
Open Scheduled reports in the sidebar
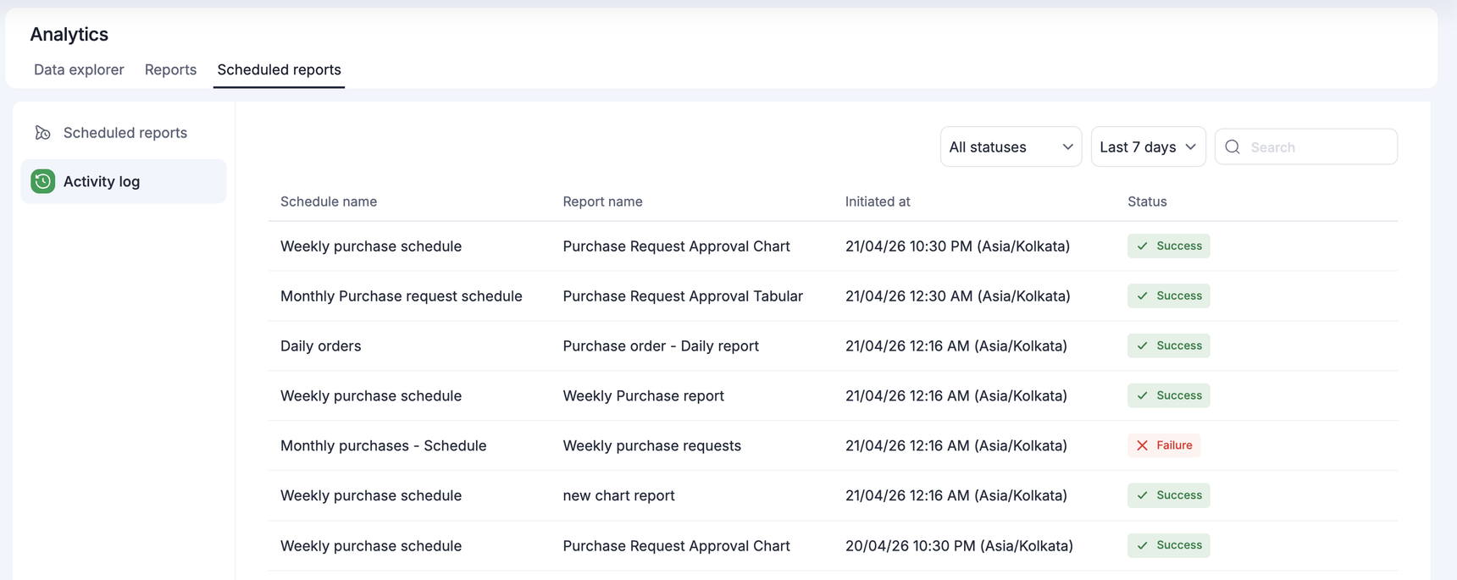pos(125,133)
